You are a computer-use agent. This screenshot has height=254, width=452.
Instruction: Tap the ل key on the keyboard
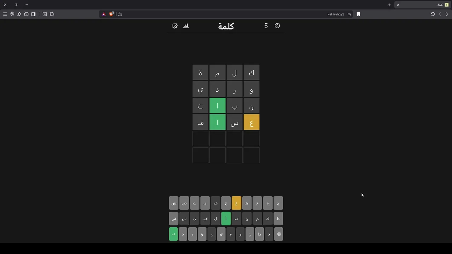click(x=215, y=219)
